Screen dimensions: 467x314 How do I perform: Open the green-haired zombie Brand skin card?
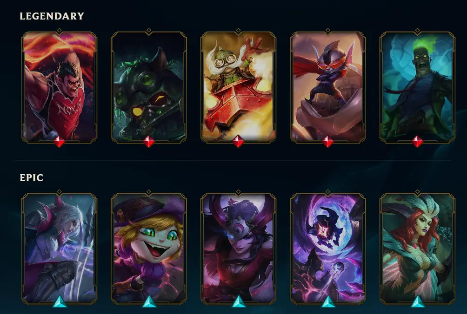click(417, 86)
